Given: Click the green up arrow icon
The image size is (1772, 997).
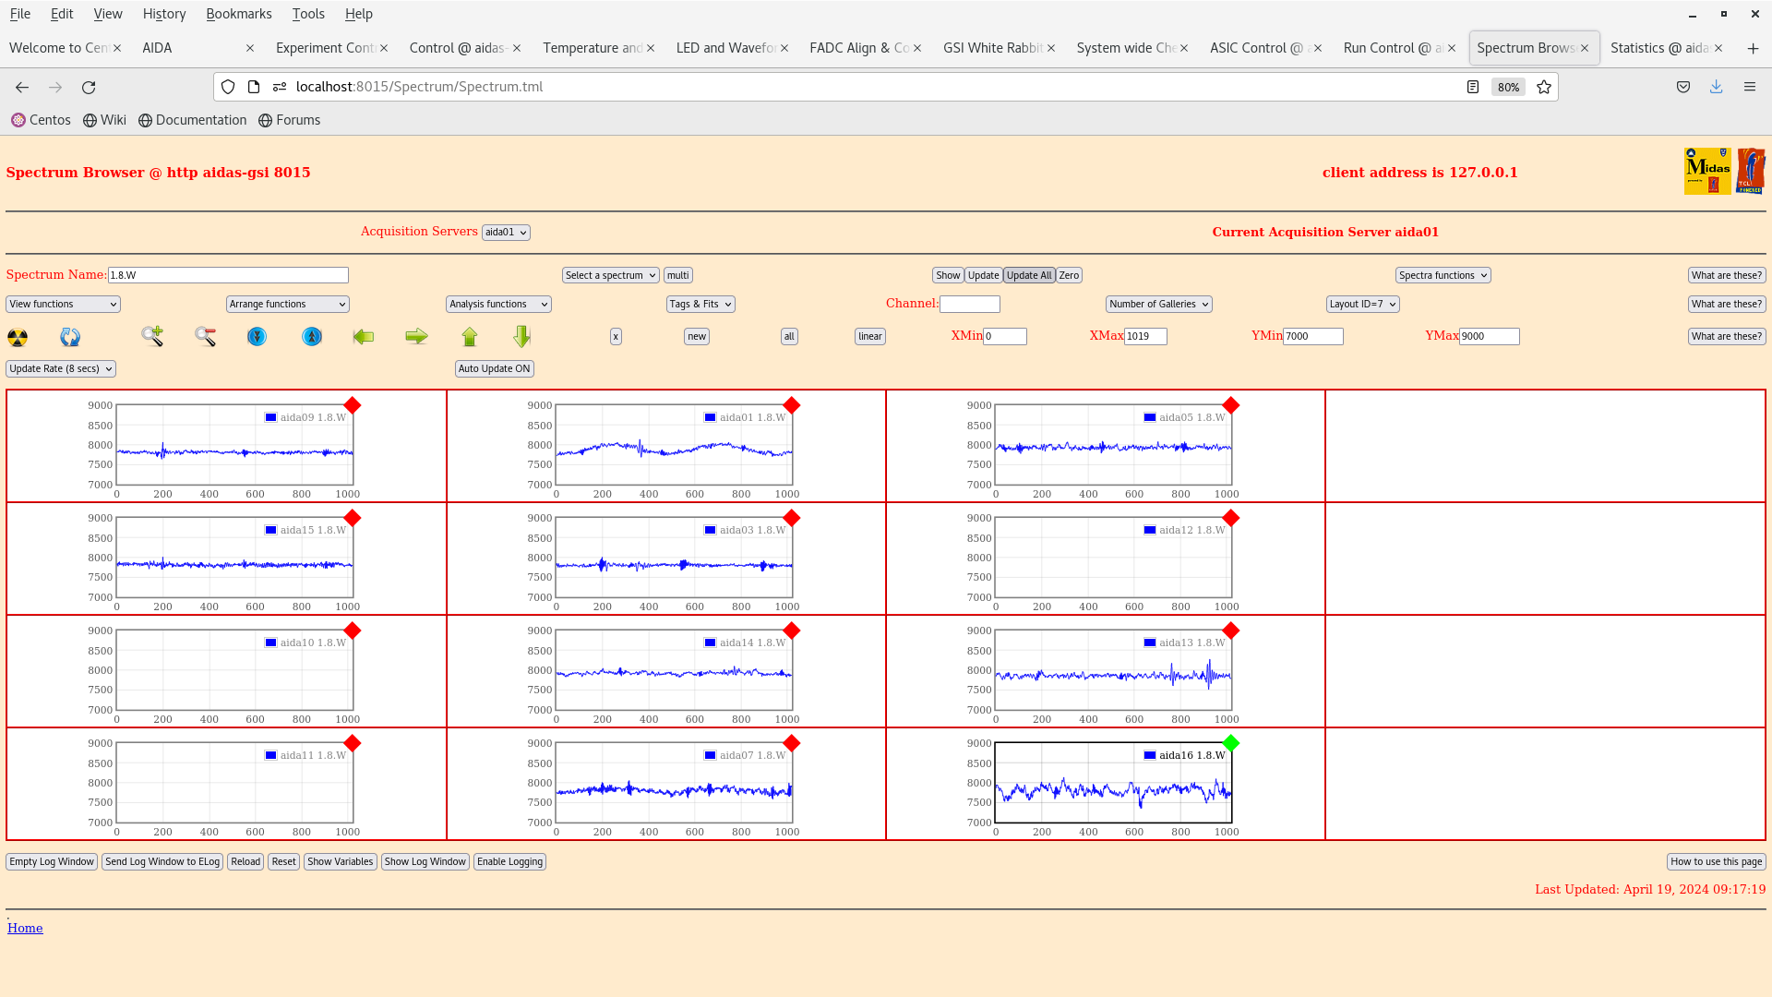Looking at the screenshot, I should pos(470,337).
